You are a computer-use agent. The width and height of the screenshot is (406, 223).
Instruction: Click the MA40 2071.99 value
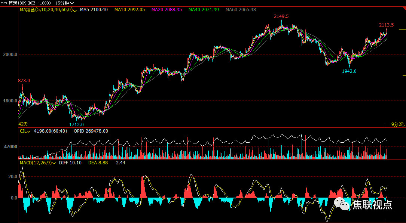[x=204, y=10]
